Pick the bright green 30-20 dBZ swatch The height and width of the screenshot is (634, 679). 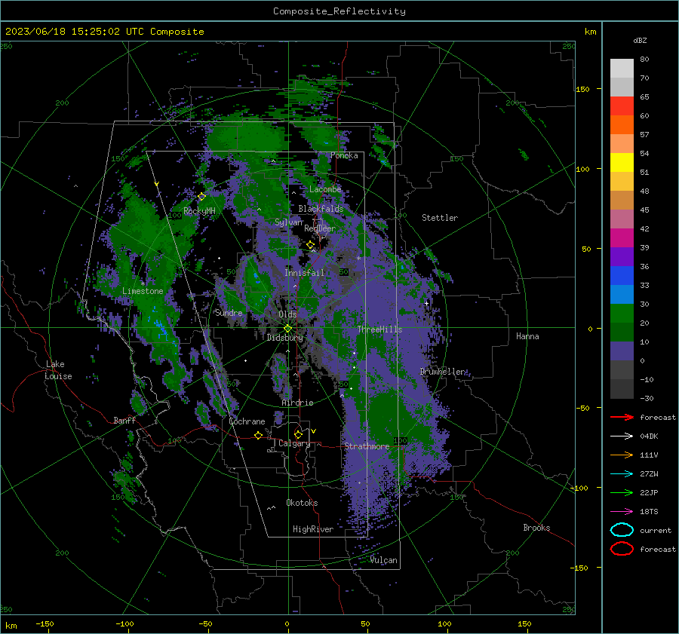point(622,314)
